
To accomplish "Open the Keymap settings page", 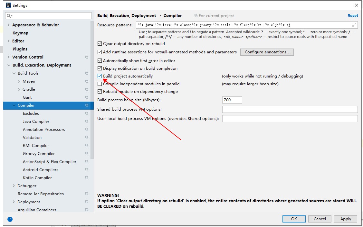I will click(x=20, y=33).
